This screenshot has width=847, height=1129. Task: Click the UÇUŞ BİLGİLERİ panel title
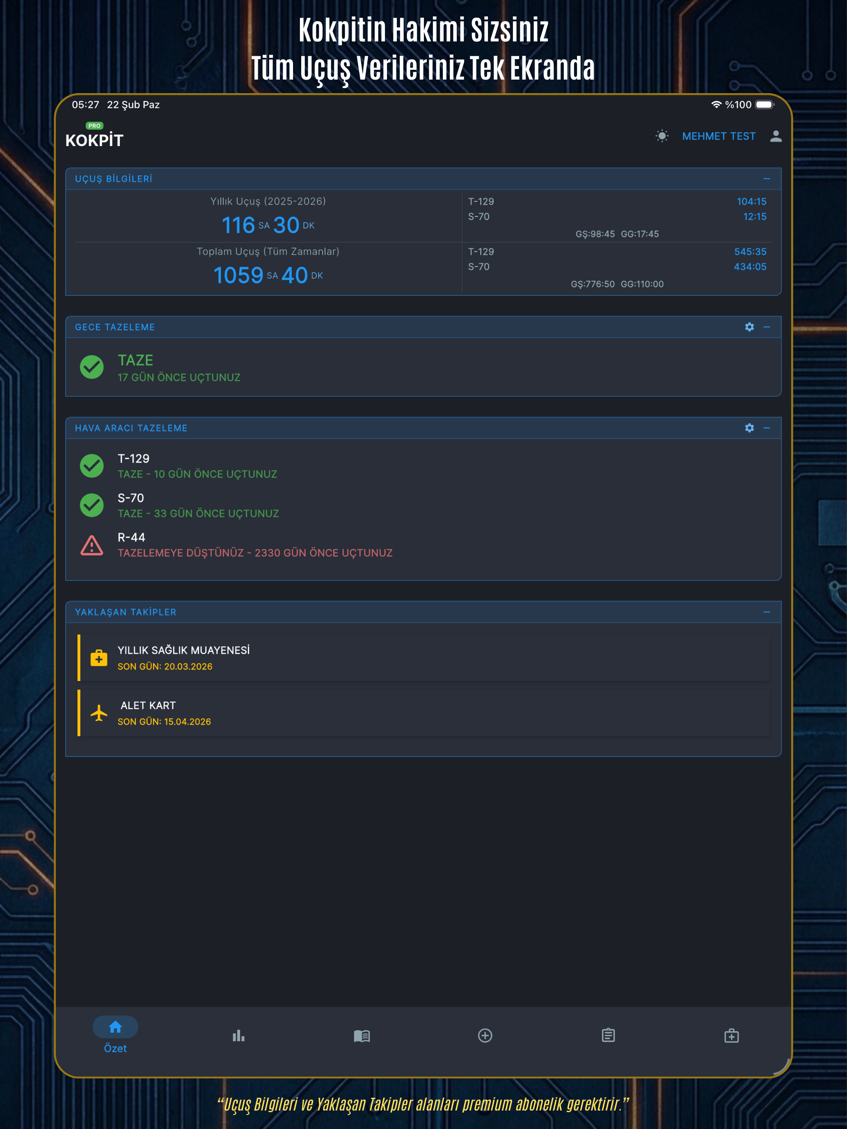pyautogui.click(x=113, y=178)
